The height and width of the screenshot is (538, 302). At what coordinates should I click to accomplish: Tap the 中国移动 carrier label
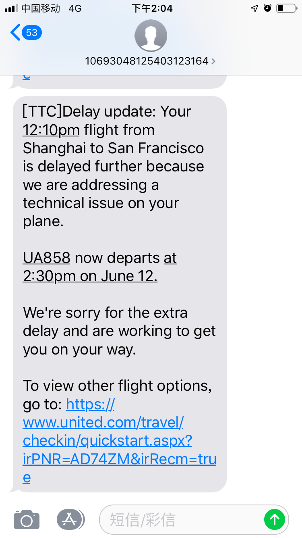coord(41,8)
